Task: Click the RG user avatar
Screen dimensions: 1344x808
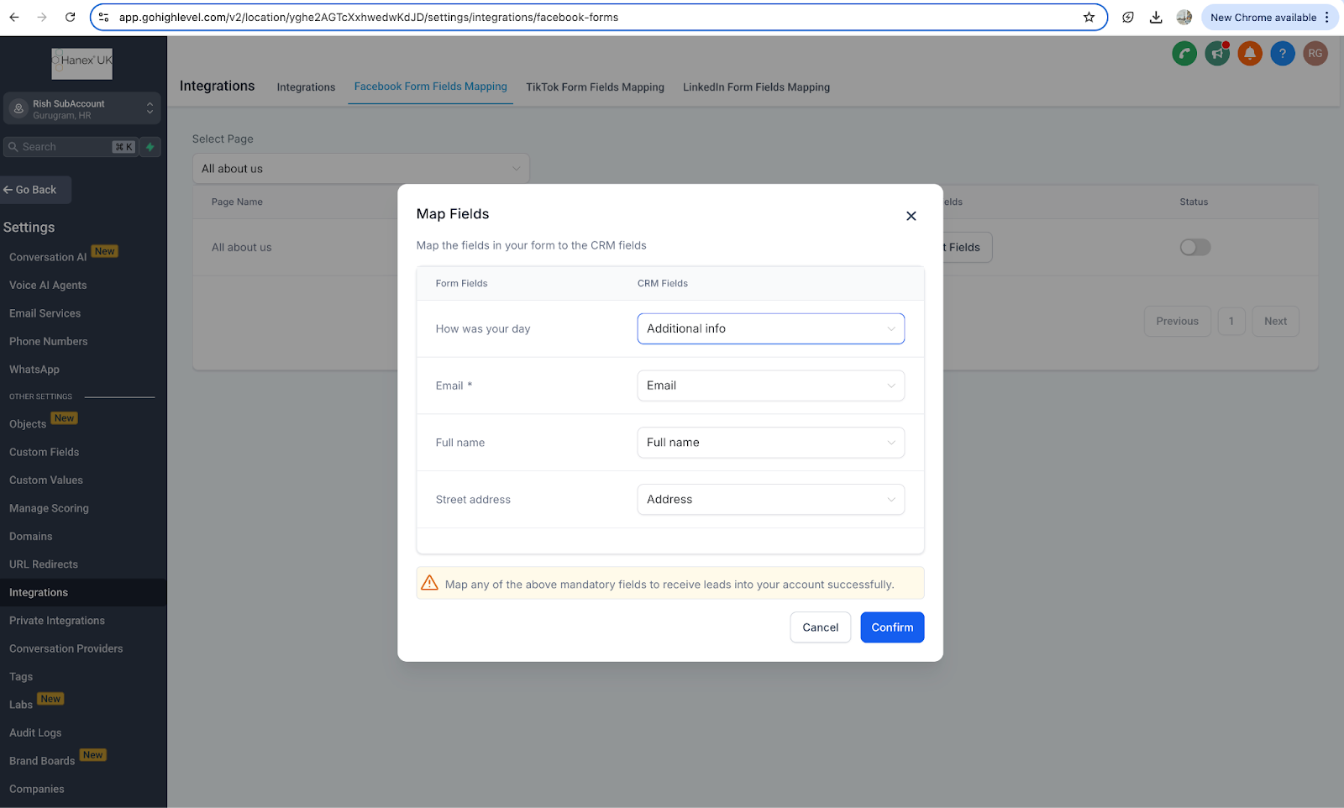Action: point(1315,54)
